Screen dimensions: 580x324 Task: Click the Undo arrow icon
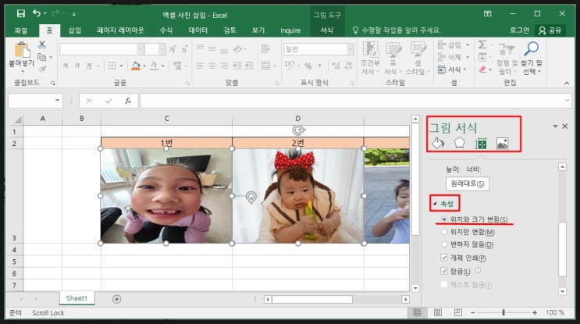tap(38, 13)
